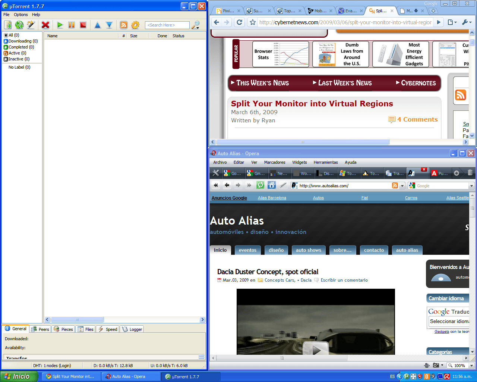Click the Avira umbrella tray icon
This screenshot has width=477, height=382.
(x=446, y=376)
